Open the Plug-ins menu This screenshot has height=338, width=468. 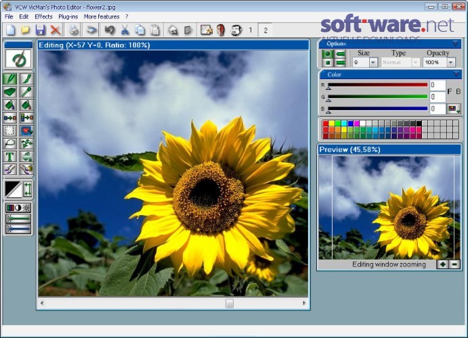(x=68, y=17)
